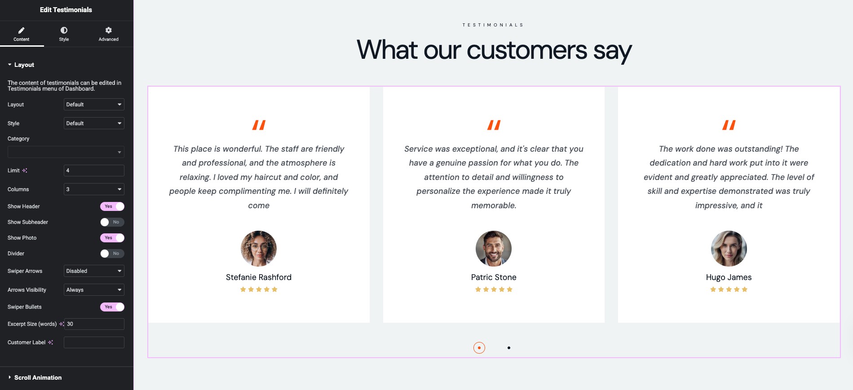Open the Layout dropdown
This screenshot has width=853, height=390.
pos(94,105)
